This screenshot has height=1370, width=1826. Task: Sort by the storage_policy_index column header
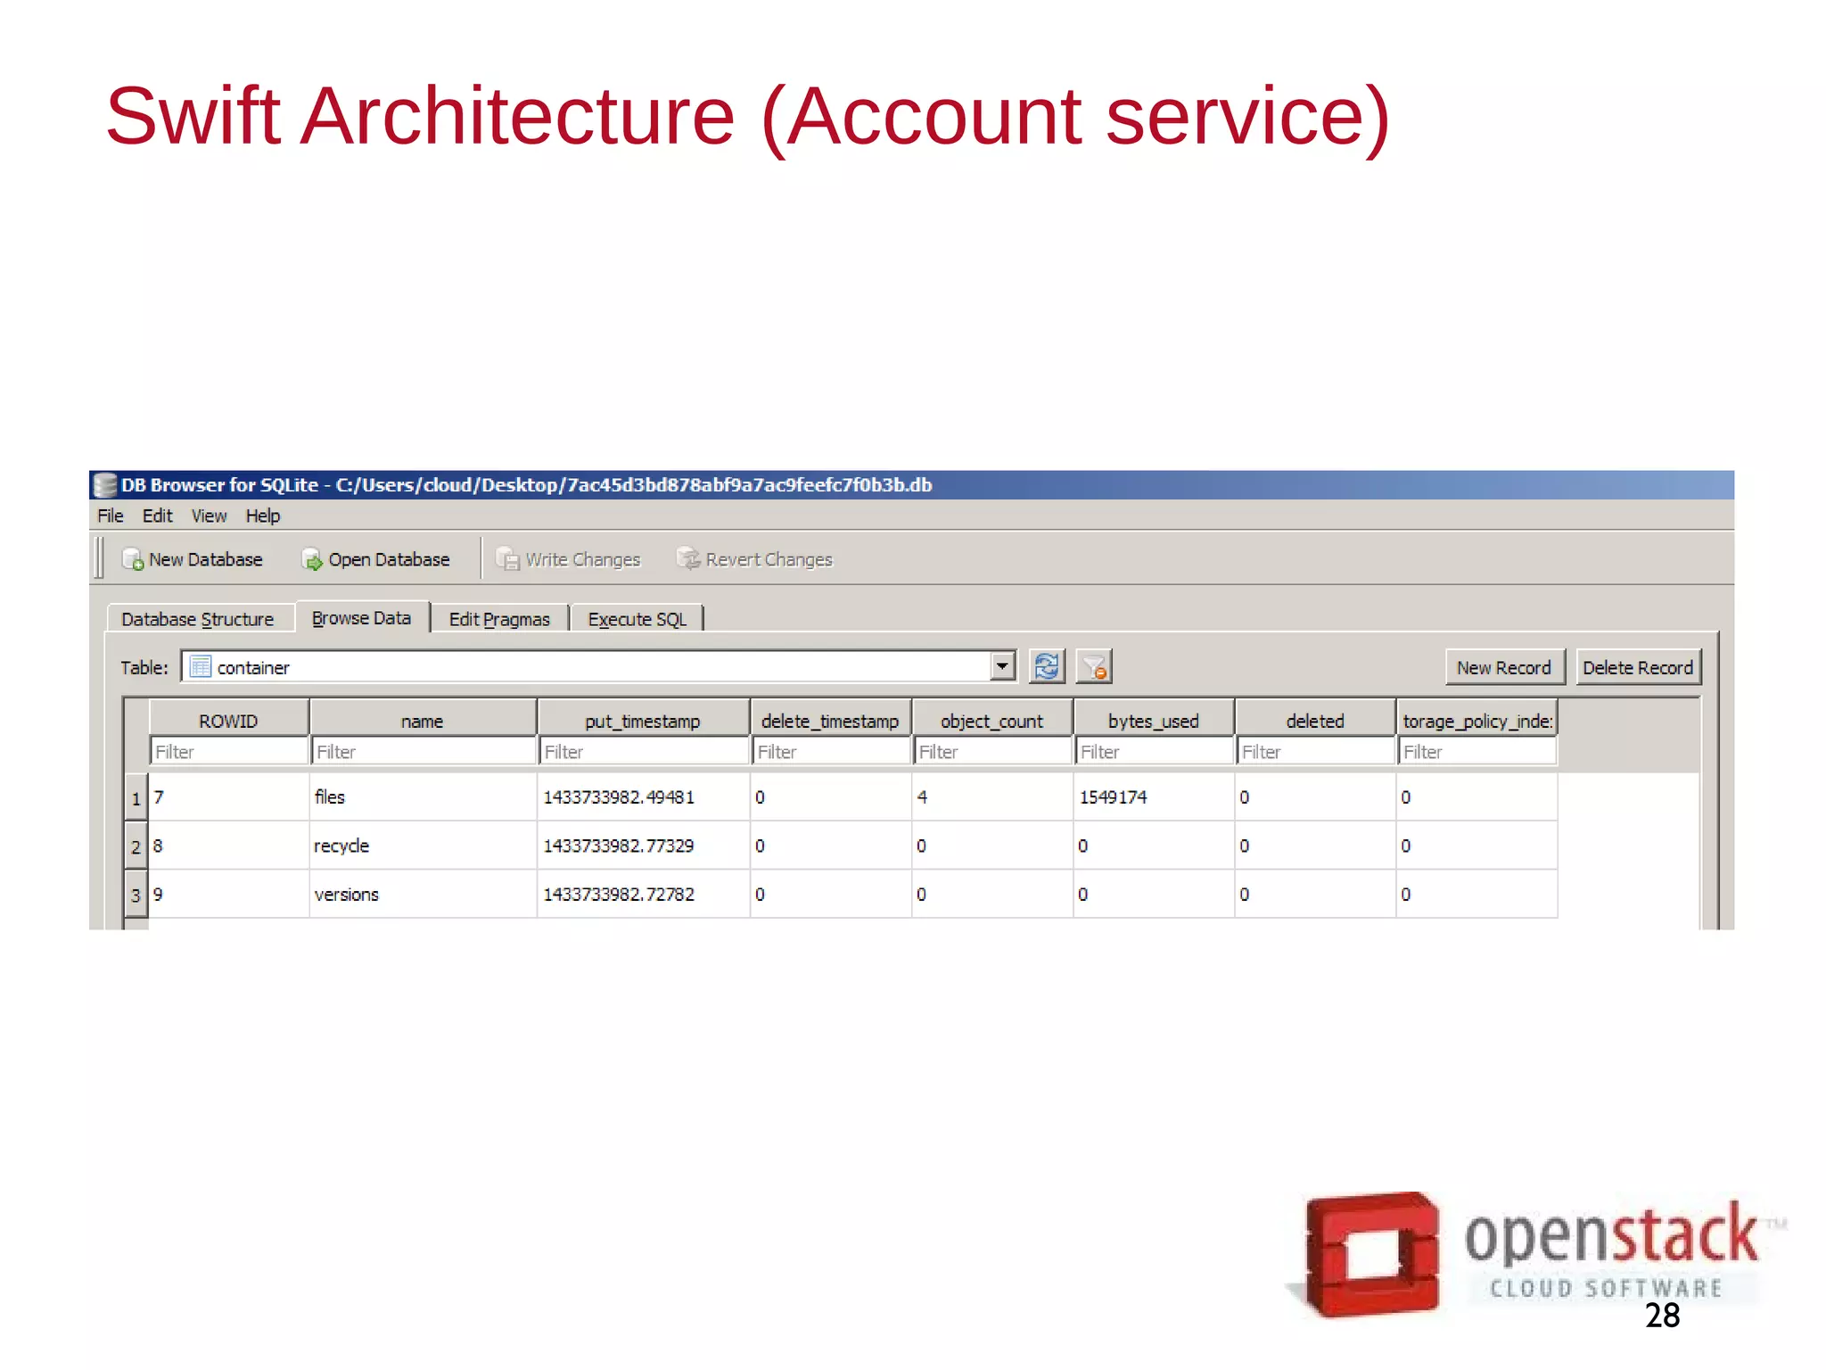click(x=1476, y=720)
